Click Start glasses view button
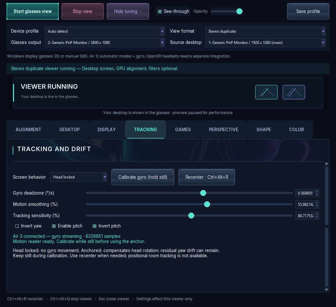The image size is (336, 307). (33, 11)
